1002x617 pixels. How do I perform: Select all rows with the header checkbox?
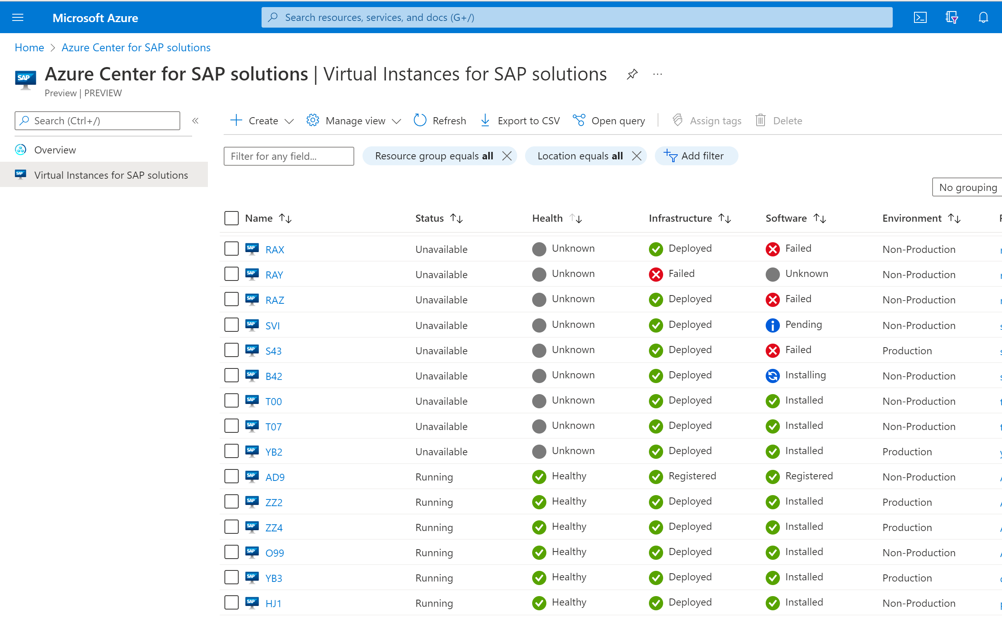tap(231, 218)
